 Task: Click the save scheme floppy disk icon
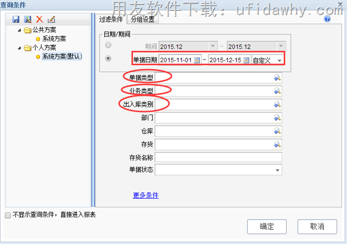coord(16,20)
